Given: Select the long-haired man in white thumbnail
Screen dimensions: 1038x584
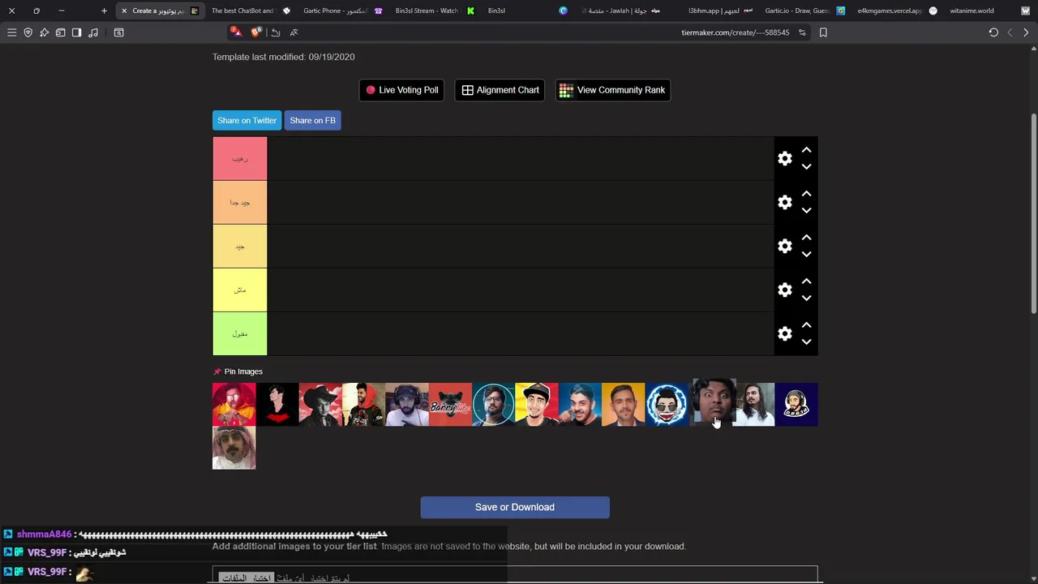Looking at the screenshot, I should click(753, 404).
